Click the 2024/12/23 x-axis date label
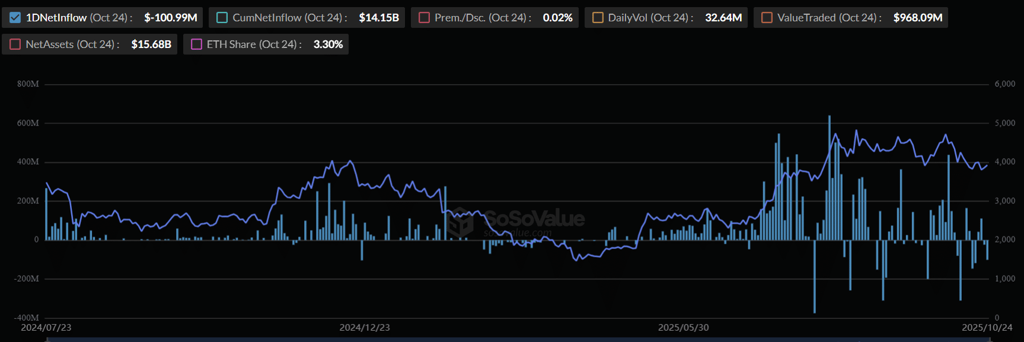 [x=365, y=327]
